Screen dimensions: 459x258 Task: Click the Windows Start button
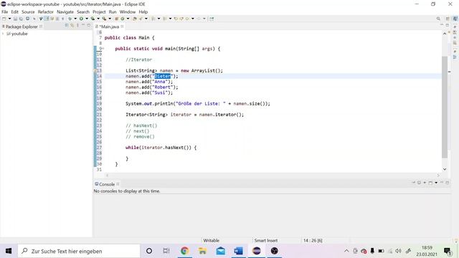pyautogui.click(x=9, y=251)
